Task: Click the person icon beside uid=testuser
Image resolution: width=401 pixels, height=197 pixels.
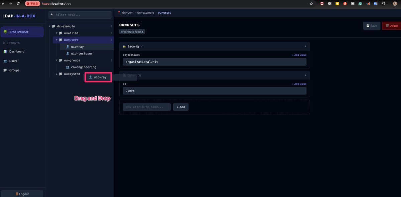Action: [x=68, y=53]
